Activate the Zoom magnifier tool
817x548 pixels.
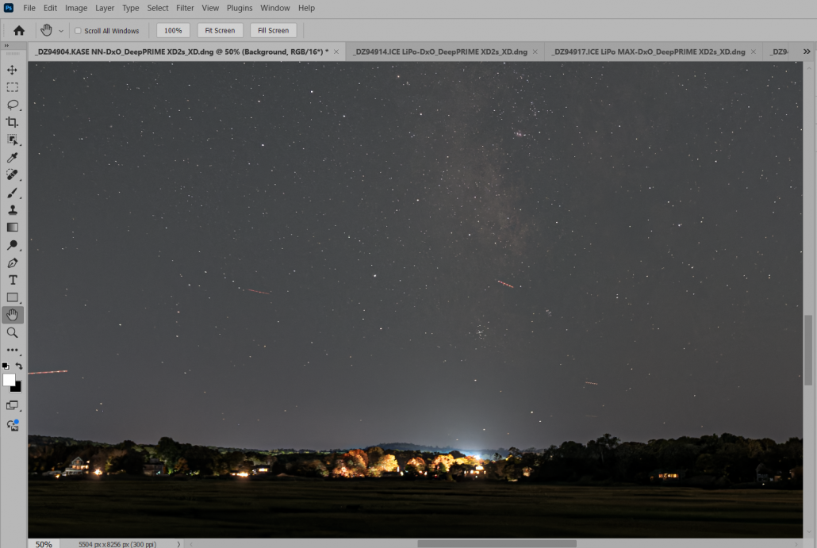(x=13, y=332)
